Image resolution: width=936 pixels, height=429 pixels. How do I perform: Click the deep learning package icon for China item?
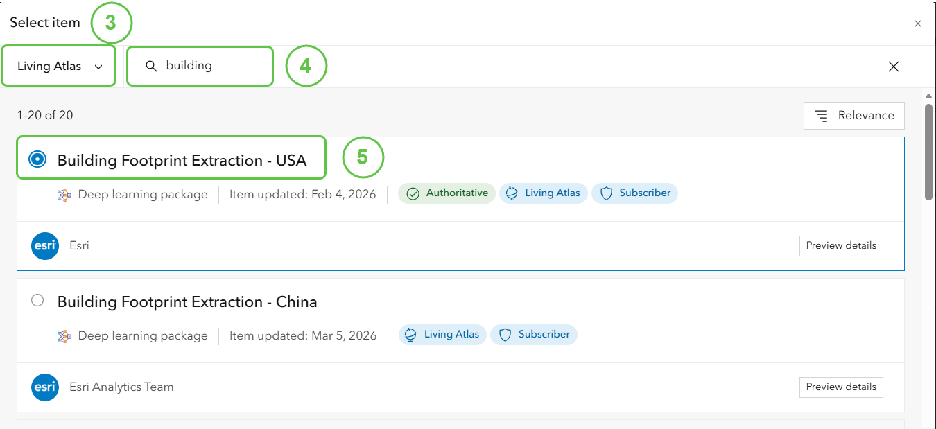(64, 336)
